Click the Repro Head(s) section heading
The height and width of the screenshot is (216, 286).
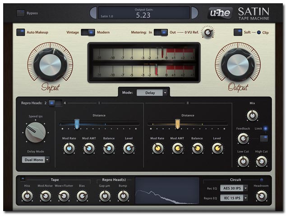[114, 180]
